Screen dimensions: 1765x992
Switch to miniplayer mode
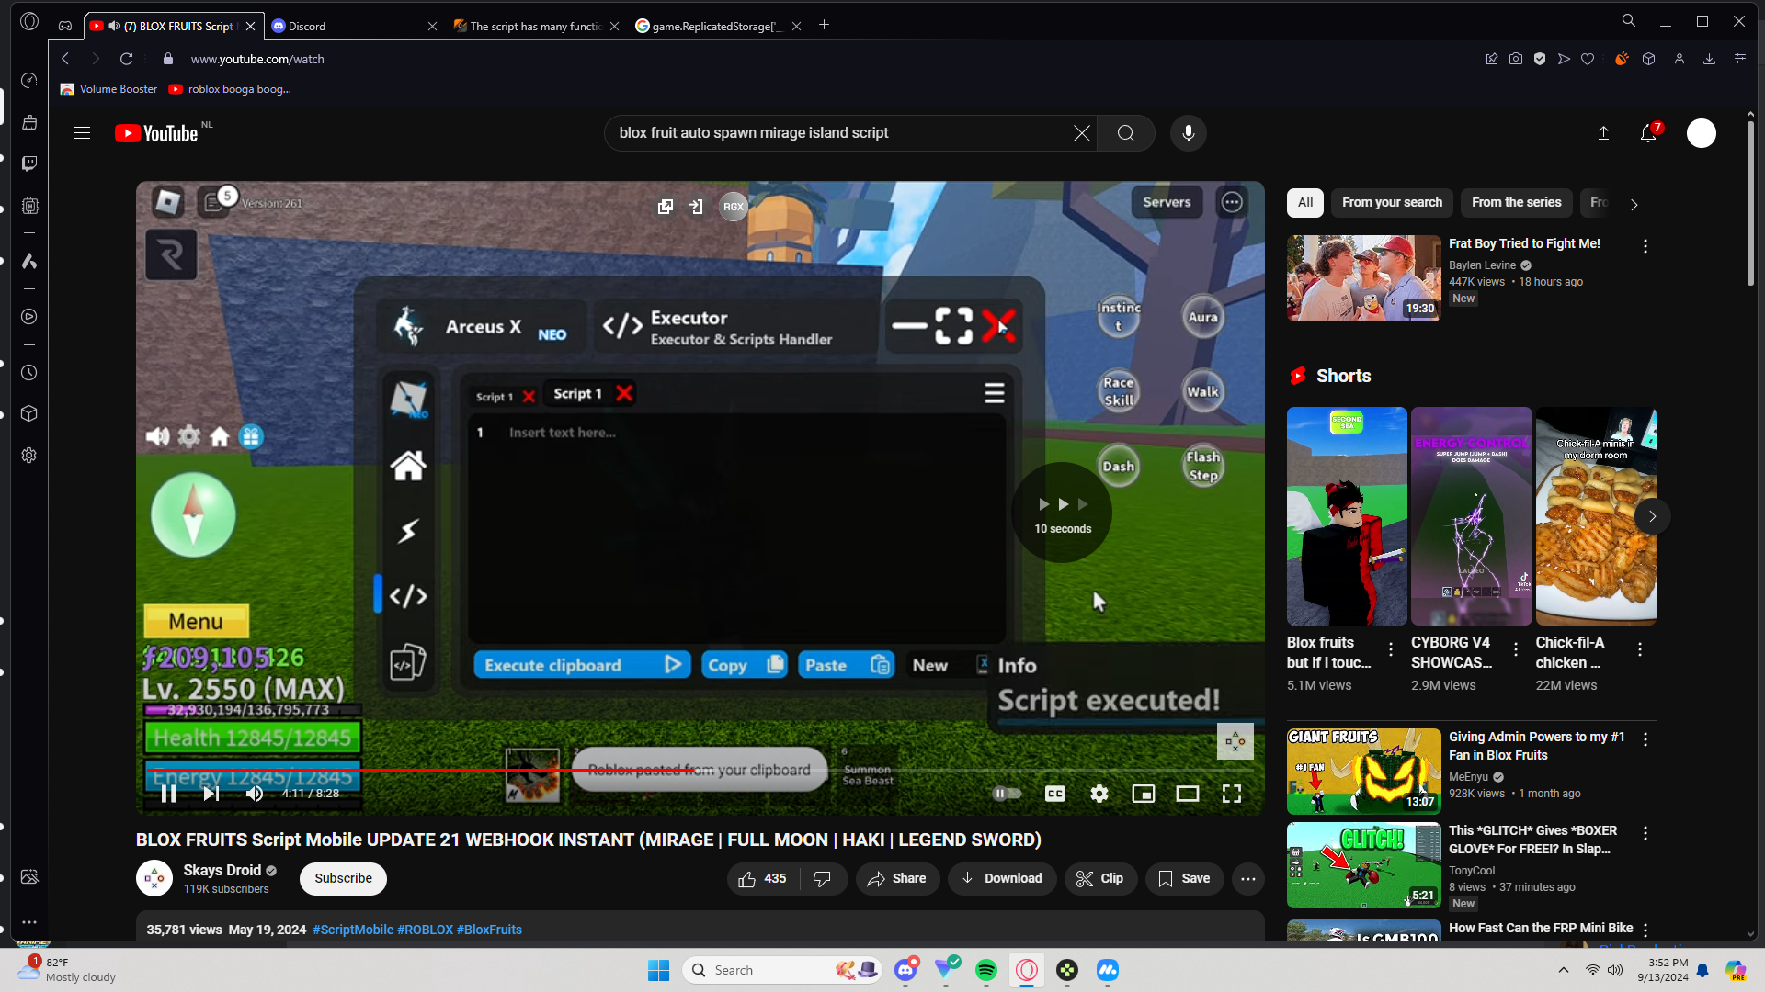point(1144,794)
